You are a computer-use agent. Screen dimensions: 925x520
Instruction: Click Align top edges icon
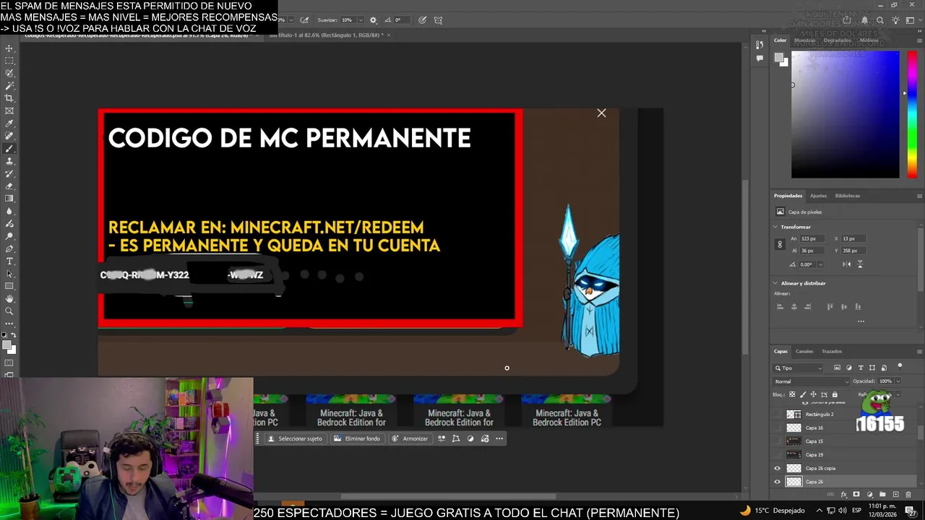point(830,306)
